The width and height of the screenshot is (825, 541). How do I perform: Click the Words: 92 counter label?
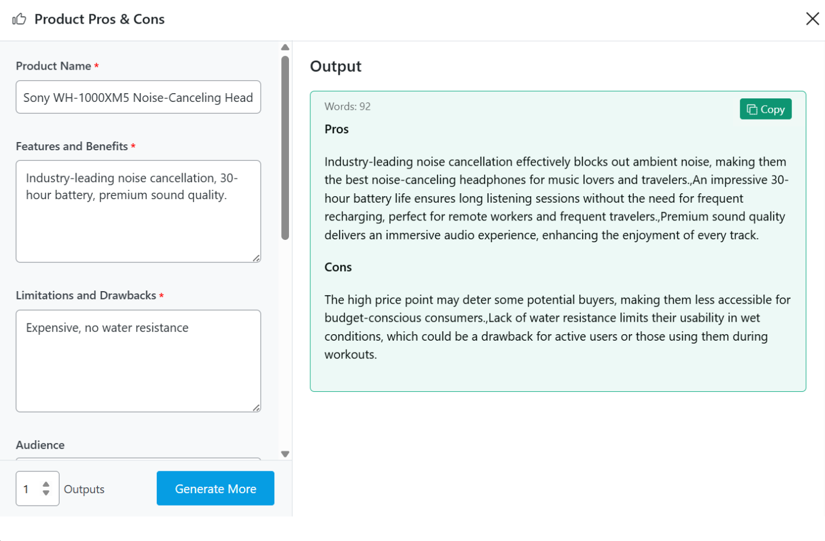point(347,107)
